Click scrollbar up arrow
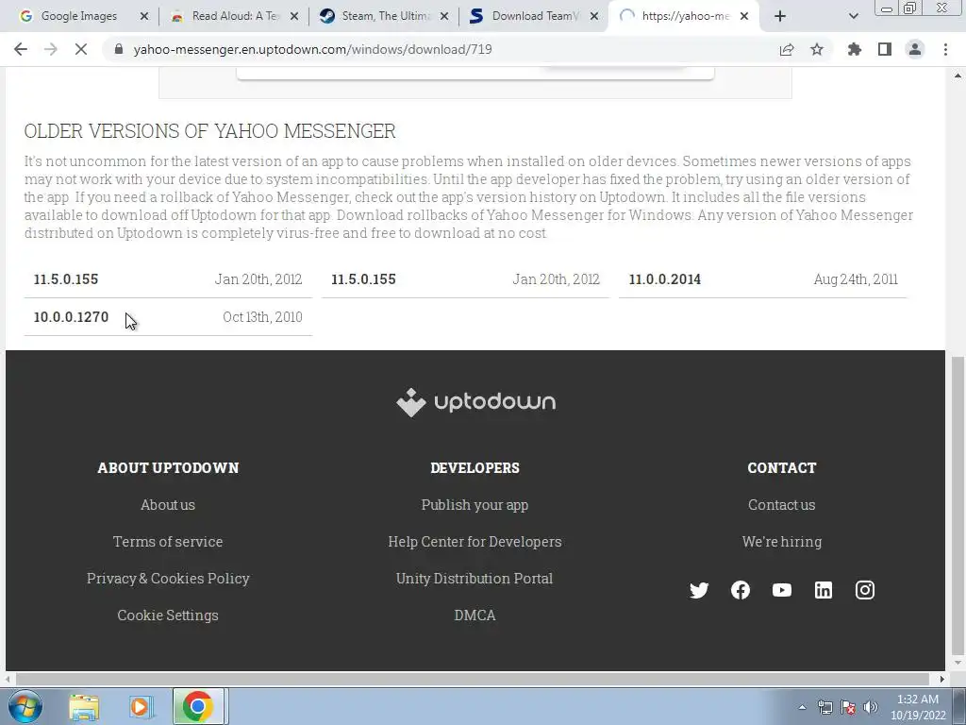 [x=958, y=76]
